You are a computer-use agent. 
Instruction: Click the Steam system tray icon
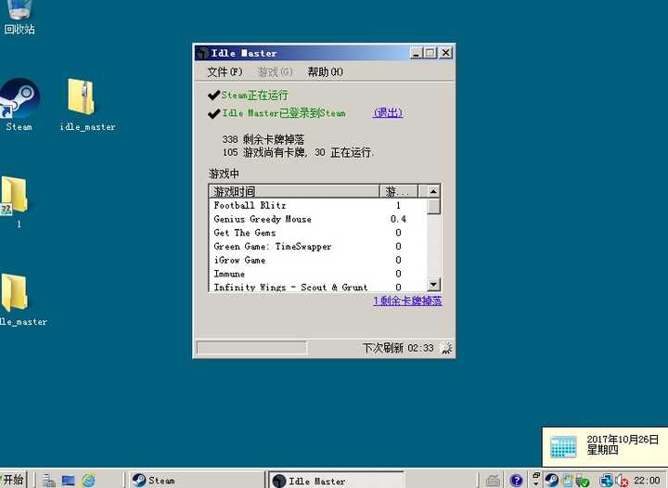click(x=552, y=481)
